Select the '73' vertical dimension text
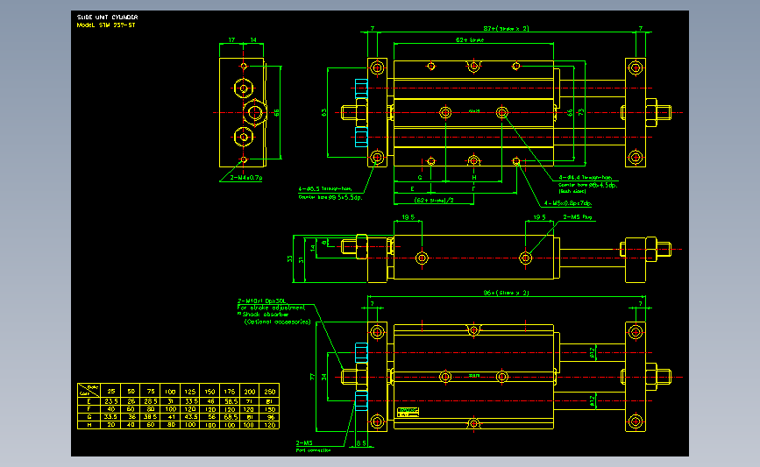760x467 pixels. [x=580, y=112]
